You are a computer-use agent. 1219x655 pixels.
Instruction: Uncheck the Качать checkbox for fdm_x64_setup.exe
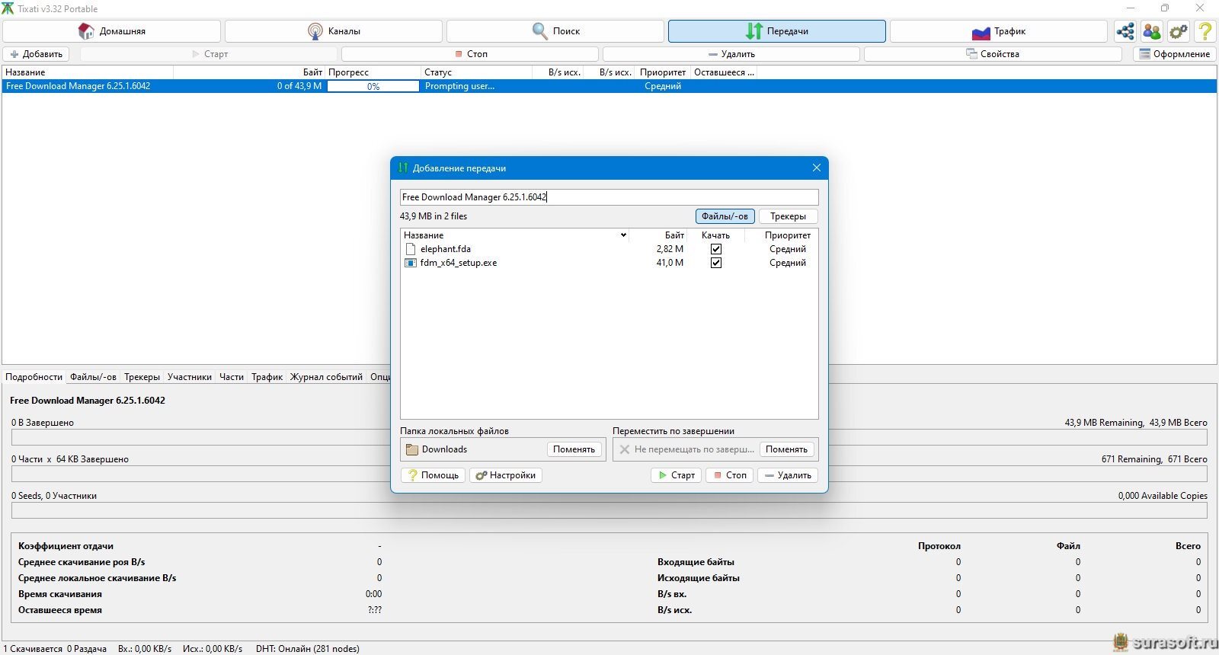(x=716, y=263)
